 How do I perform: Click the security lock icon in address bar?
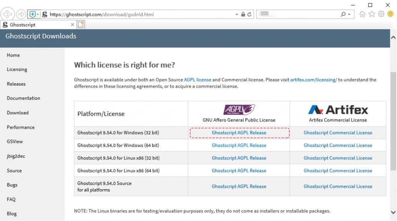243,14
